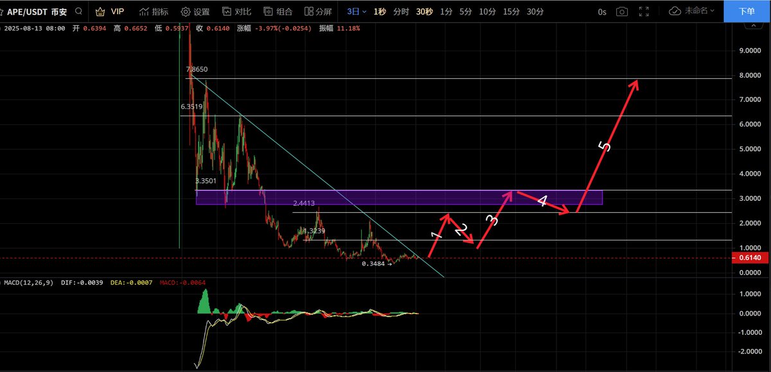This screenshot has width=771, height=372.
Task: Click the 2.4413 price level label
Action: tap(304, 203)
